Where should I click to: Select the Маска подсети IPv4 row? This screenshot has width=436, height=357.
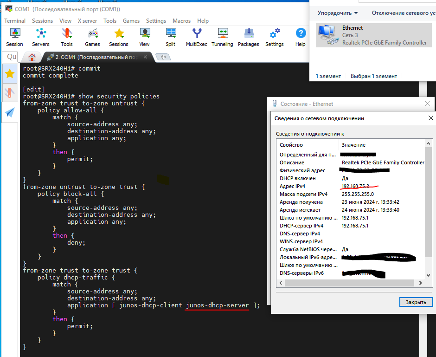pyautogui.click(x=351, y=194)
